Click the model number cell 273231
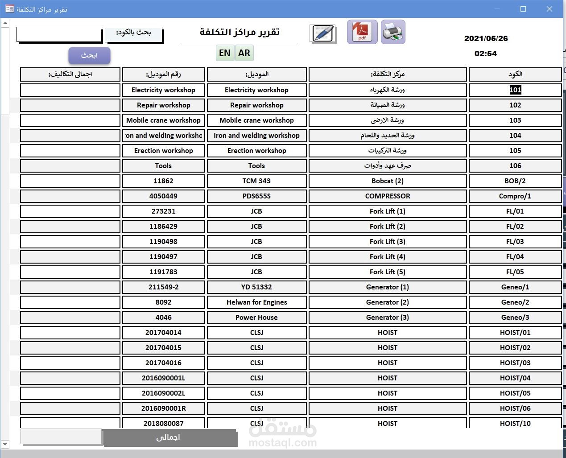This screenshot has height=458, width=566. [163, 211]
